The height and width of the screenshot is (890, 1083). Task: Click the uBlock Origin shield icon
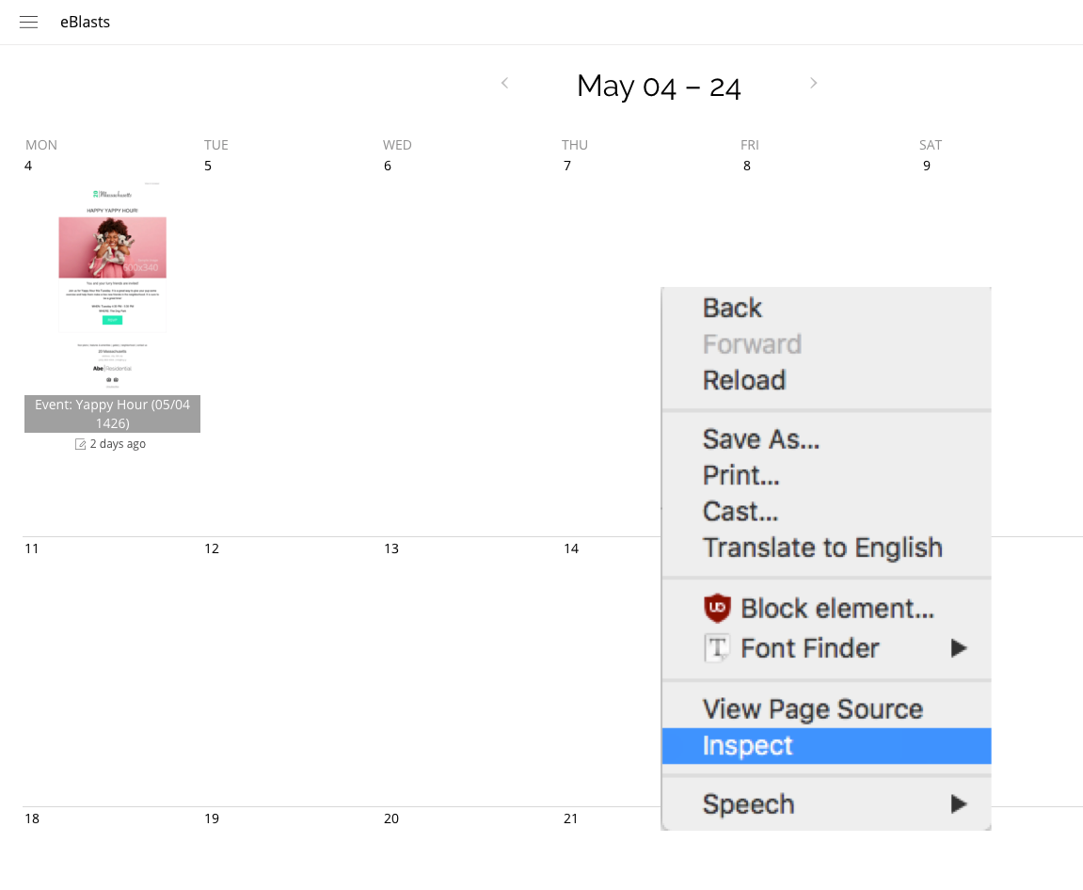point(717,609)
